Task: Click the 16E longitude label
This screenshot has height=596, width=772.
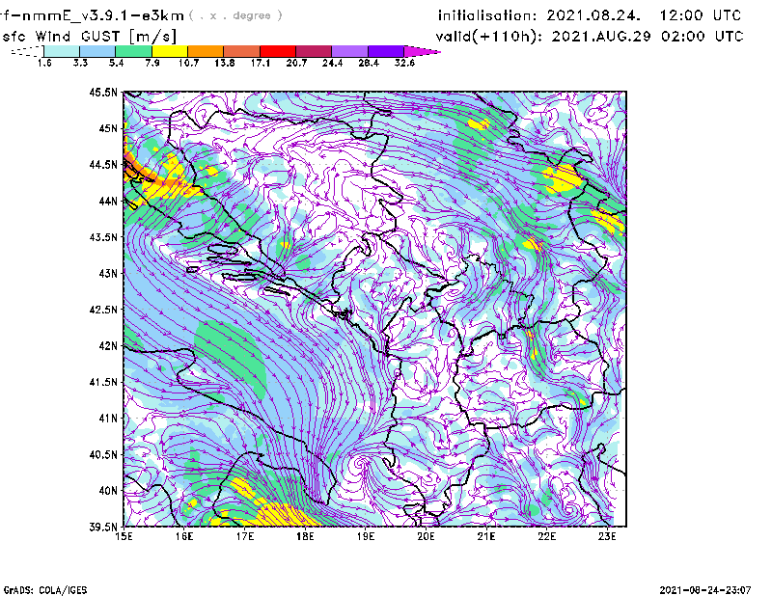Action: pyautogui.click(x=184, y=536)
